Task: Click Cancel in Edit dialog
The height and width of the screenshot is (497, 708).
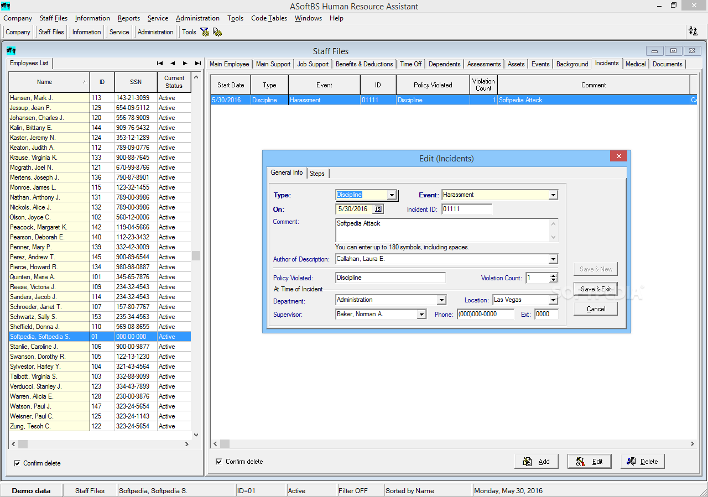Action: click(x=596, y=309)
